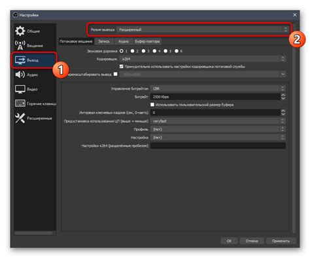This screenshot has width=310, height=258.
Task: Open the rescale output resolution dropdown
Action: (x=203, y=75)
